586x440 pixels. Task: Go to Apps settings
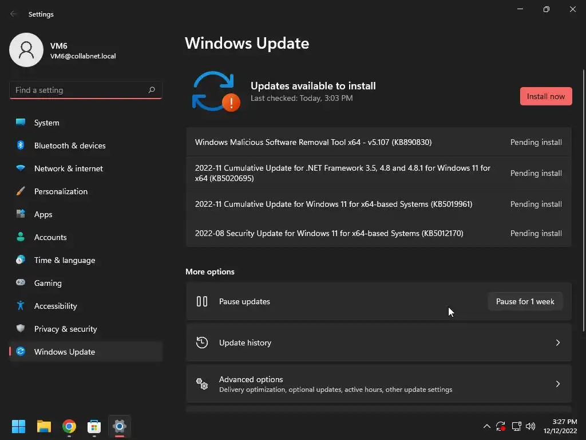click(x=86, y=214)
